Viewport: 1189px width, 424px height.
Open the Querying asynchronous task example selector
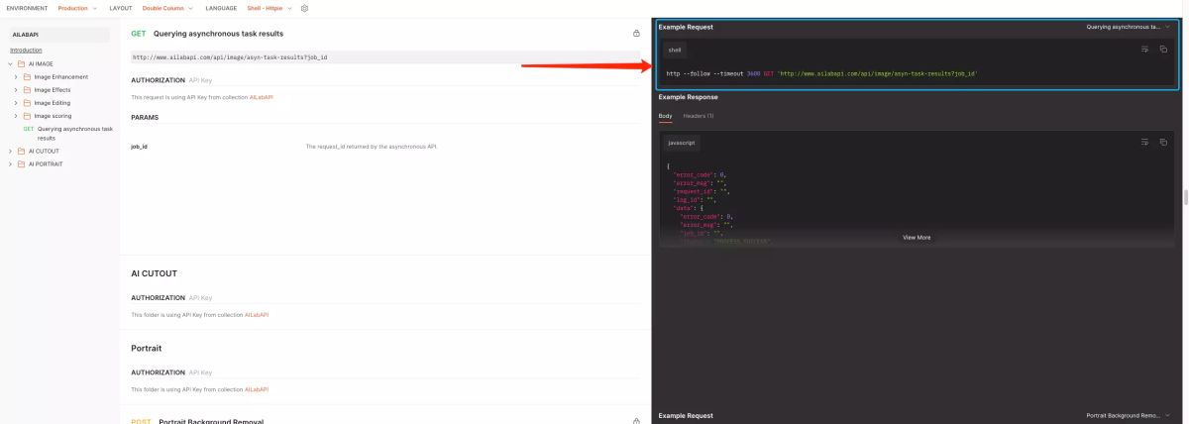click(1128, 27)
